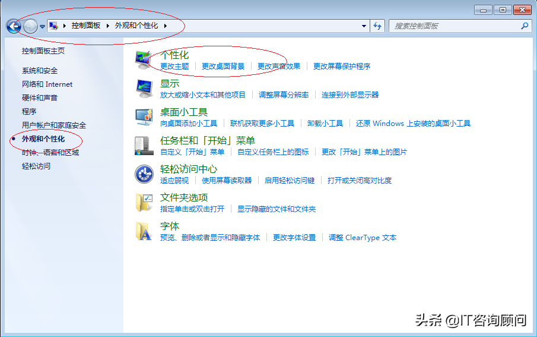Click the Control Panel icon in address bar
Screen dimensions: 537x337
click(x=54, y=26)
